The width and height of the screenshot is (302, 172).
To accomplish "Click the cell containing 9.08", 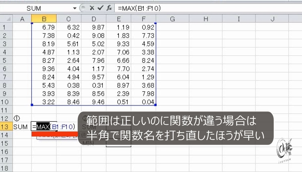I will 93,35.
